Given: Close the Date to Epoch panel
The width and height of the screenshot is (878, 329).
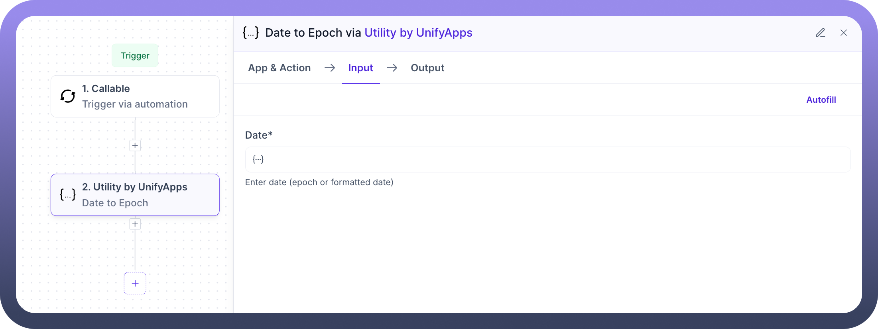Looking at the screenshot, I should [x=844, y=33].
